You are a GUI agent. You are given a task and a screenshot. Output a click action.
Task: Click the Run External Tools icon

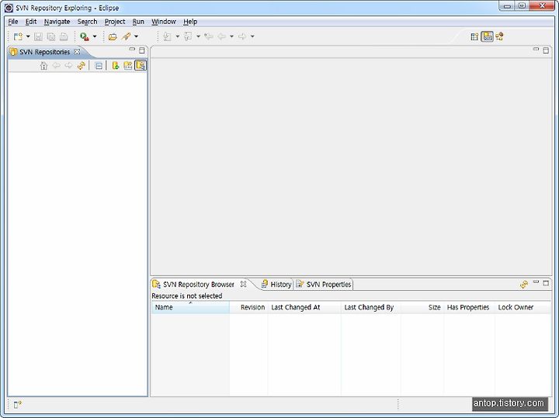[x=85, y=36]
